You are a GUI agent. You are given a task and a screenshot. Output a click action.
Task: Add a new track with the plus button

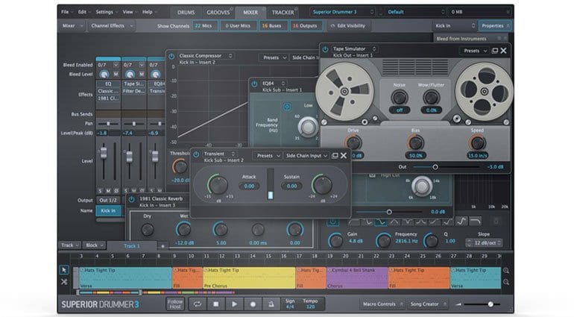(x=163, y=246)
